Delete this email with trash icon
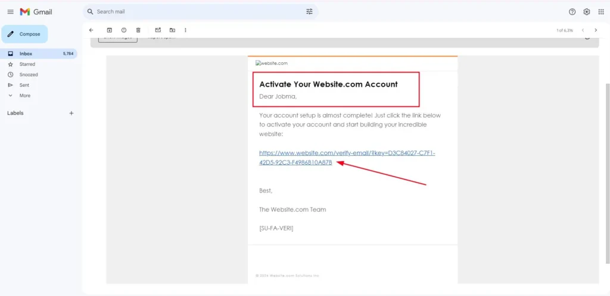 (138, 30)
